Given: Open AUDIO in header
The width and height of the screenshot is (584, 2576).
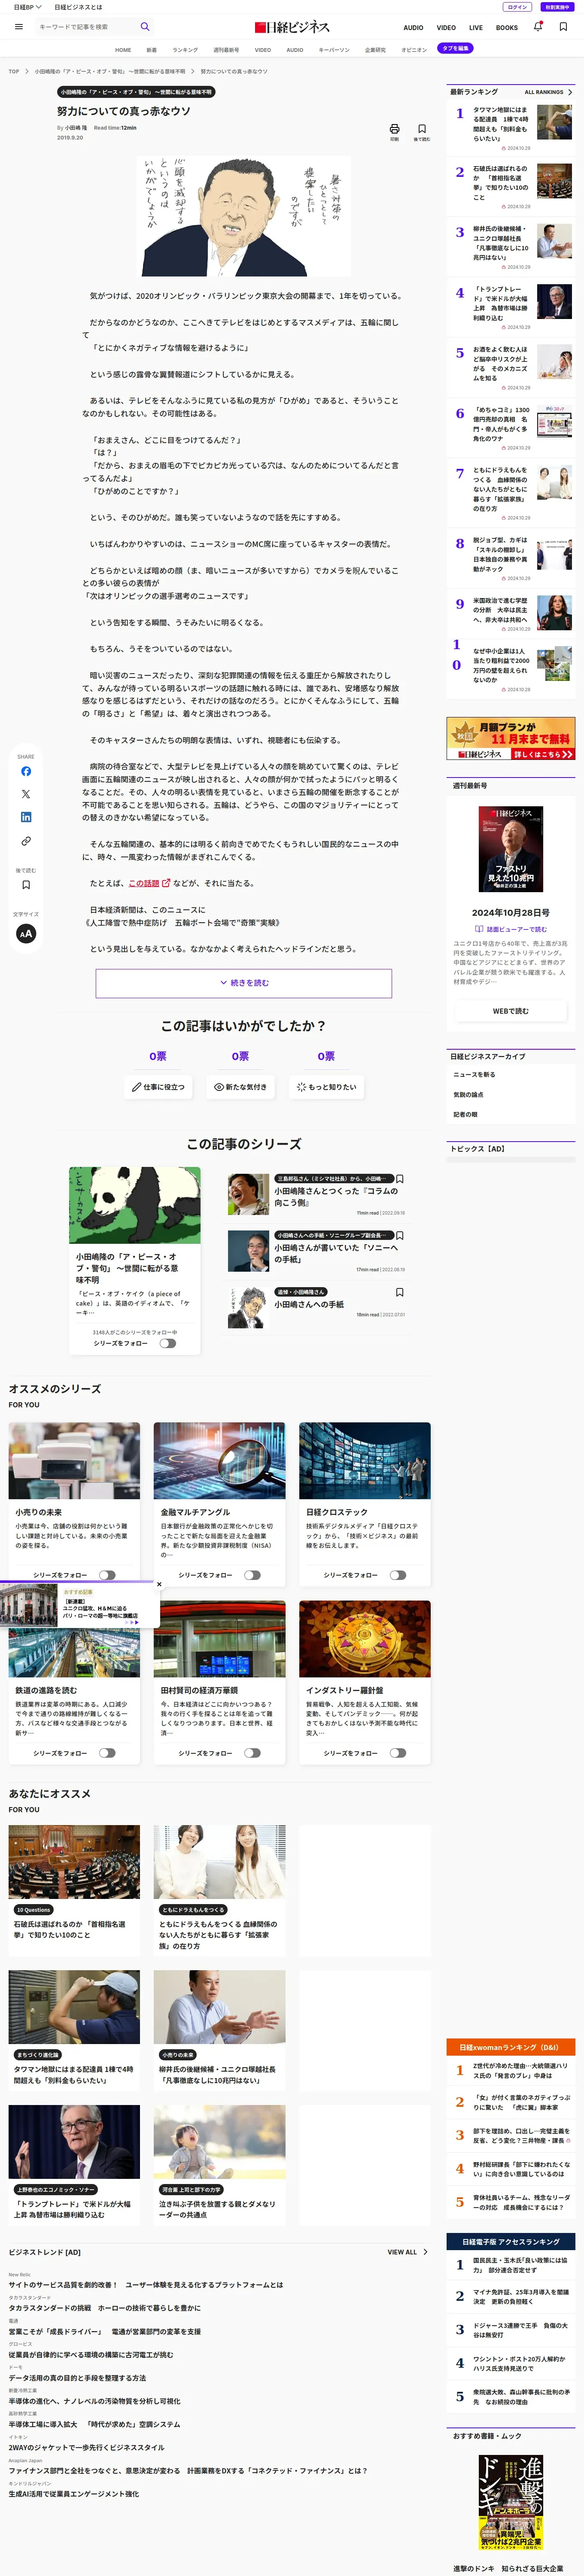Looking at the screenshot, I should pyautogui.click(x=413, y=28).
